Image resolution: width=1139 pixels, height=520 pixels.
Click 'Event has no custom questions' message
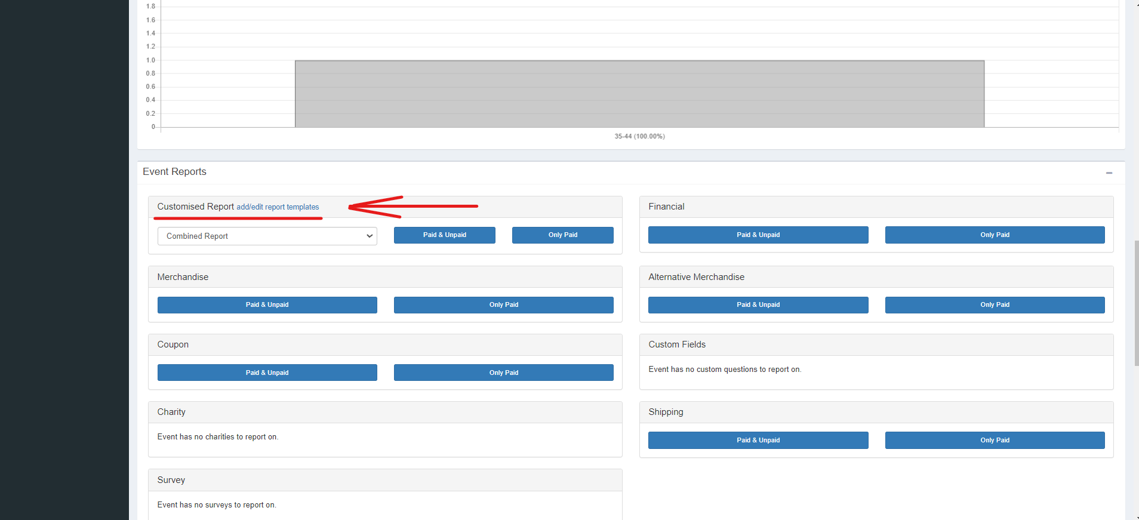(725, 370)
